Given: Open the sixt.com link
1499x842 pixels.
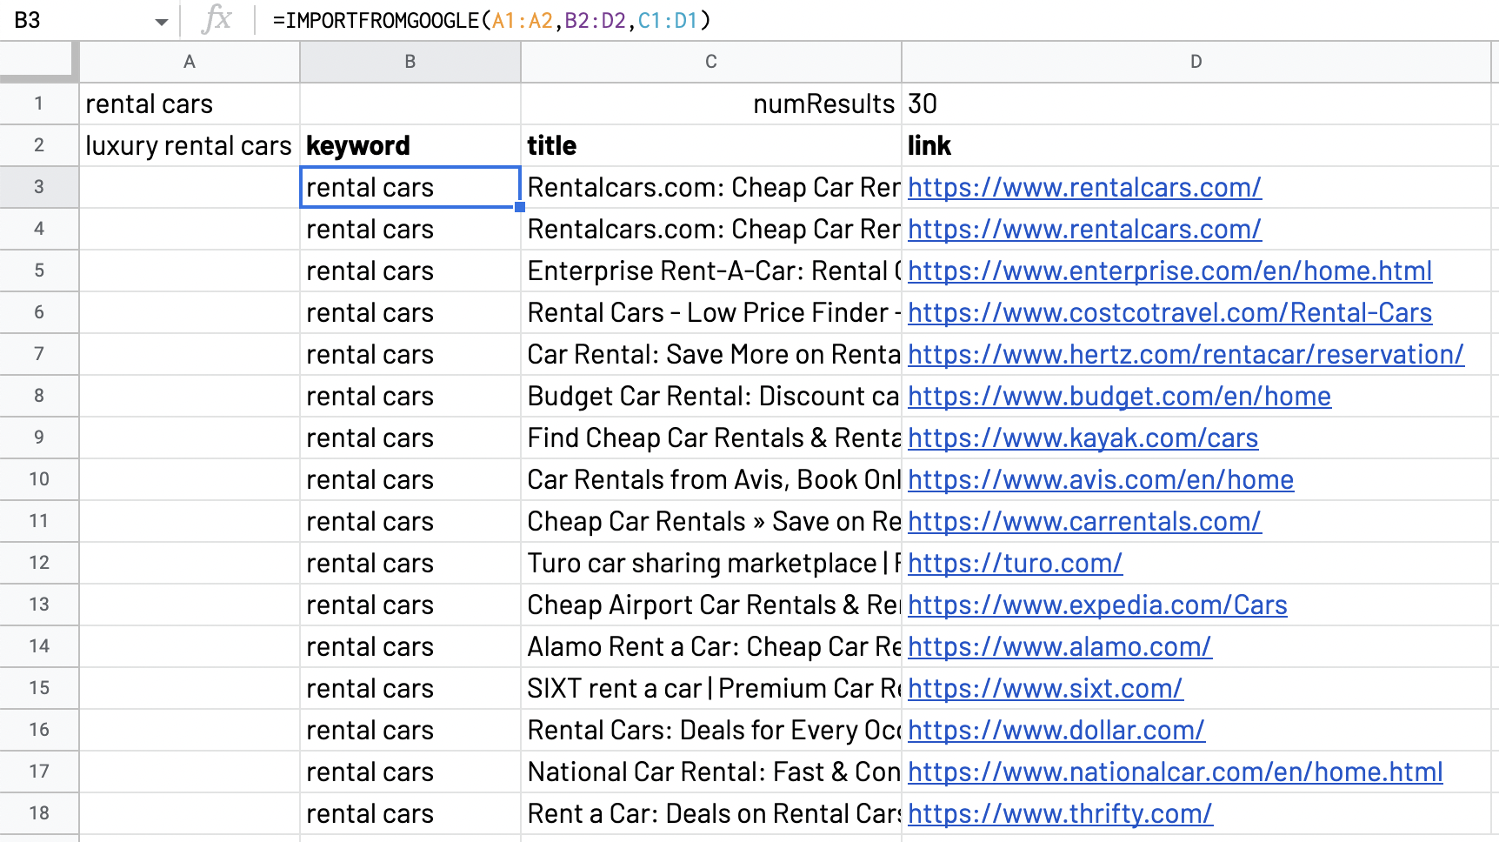Looking at the screenshot, I should pyautogui.click(x=1043, y=688).
